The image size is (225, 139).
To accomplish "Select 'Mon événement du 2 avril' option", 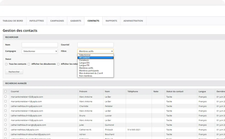I will (91, 73).
